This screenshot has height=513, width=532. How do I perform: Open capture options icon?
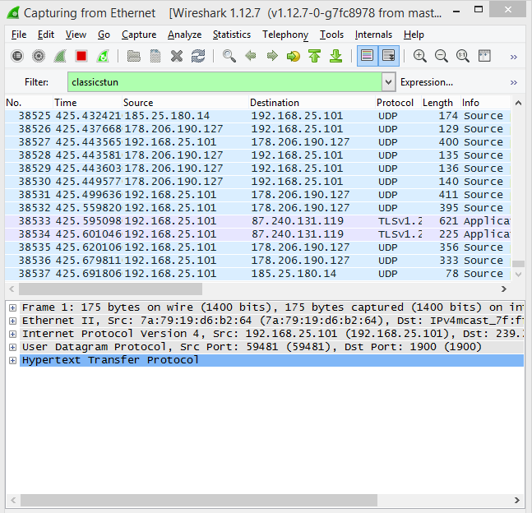39,56
